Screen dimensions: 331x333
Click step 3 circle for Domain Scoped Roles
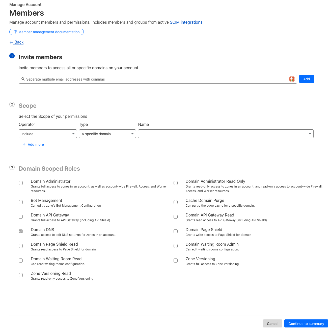tap(12, 167)
